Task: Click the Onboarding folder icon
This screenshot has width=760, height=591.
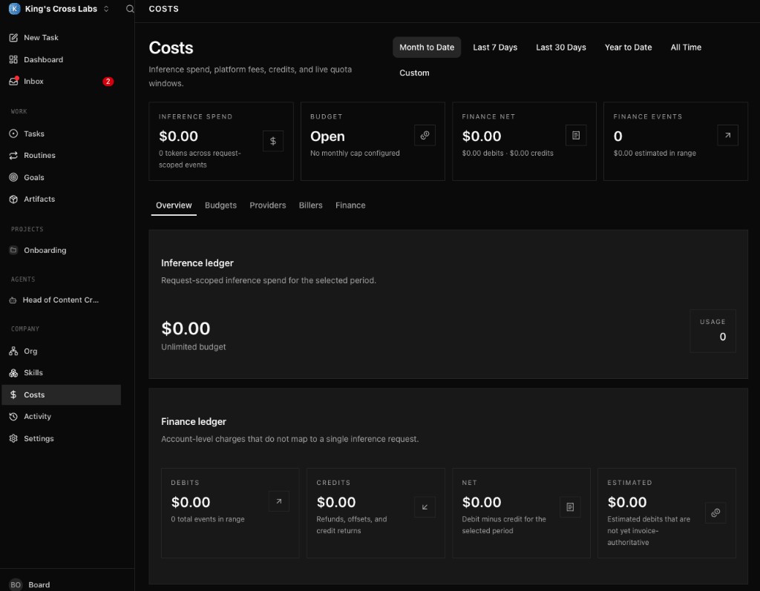Action: (x=13, y=250)
